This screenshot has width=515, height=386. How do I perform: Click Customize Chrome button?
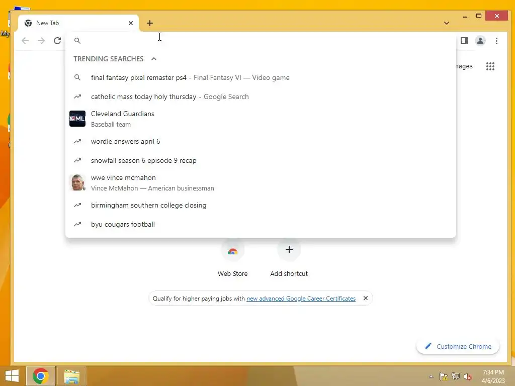pos(458,346)
